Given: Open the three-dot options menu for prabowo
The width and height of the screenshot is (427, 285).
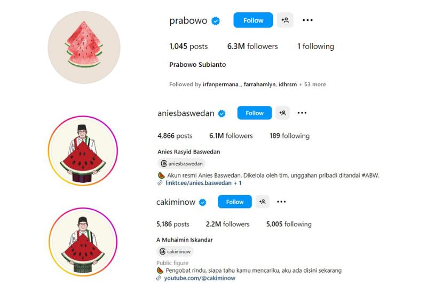Looking at the screenshot, I should coord(307,20).
